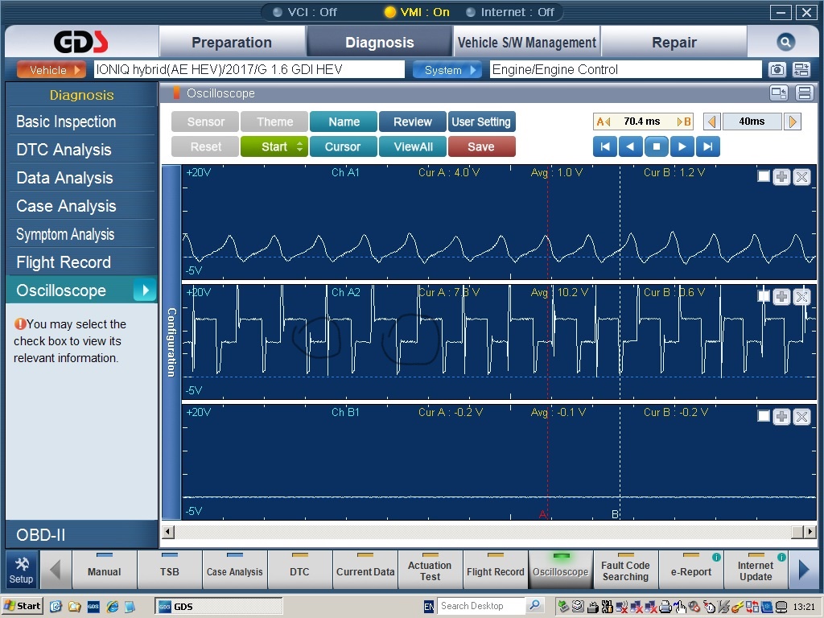This screenshot has height=618, width=824.
Task: Enable the channel A2 checkbox
Action: (764, 296)
